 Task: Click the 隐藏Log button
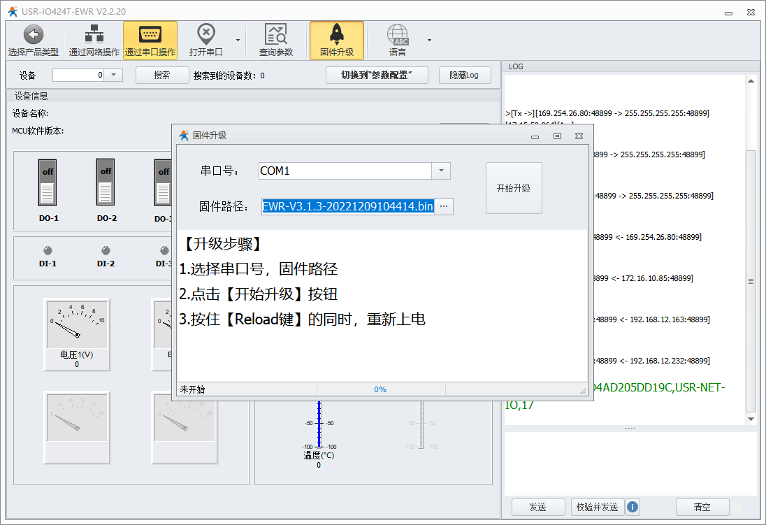pyautogui.click(x=464, y=75)
